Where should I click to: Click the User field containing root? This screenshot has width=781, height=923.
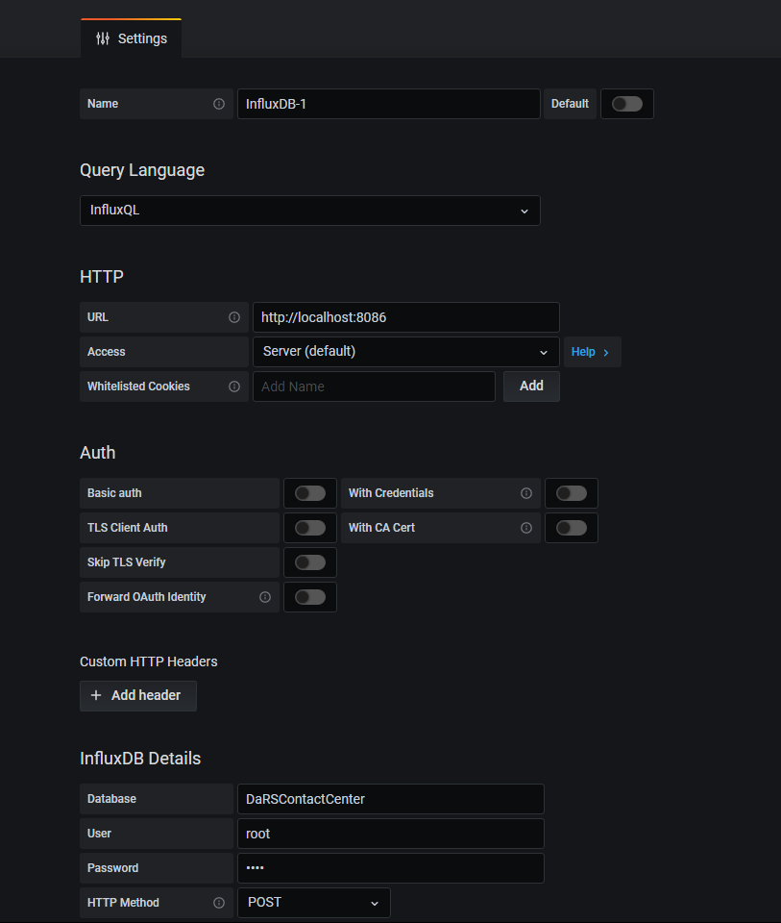click(x=390, y=834)
